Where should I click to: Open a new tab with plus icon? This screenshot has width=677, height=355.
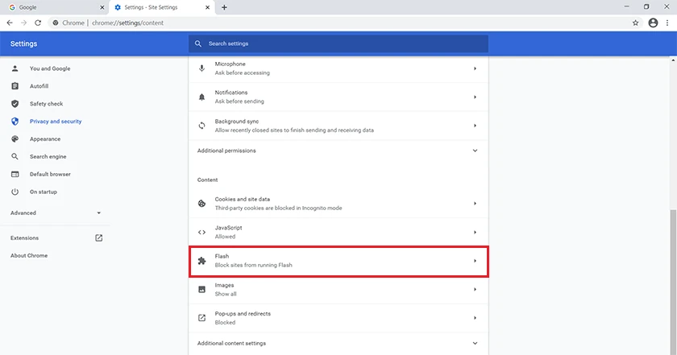tap(224, 7)
